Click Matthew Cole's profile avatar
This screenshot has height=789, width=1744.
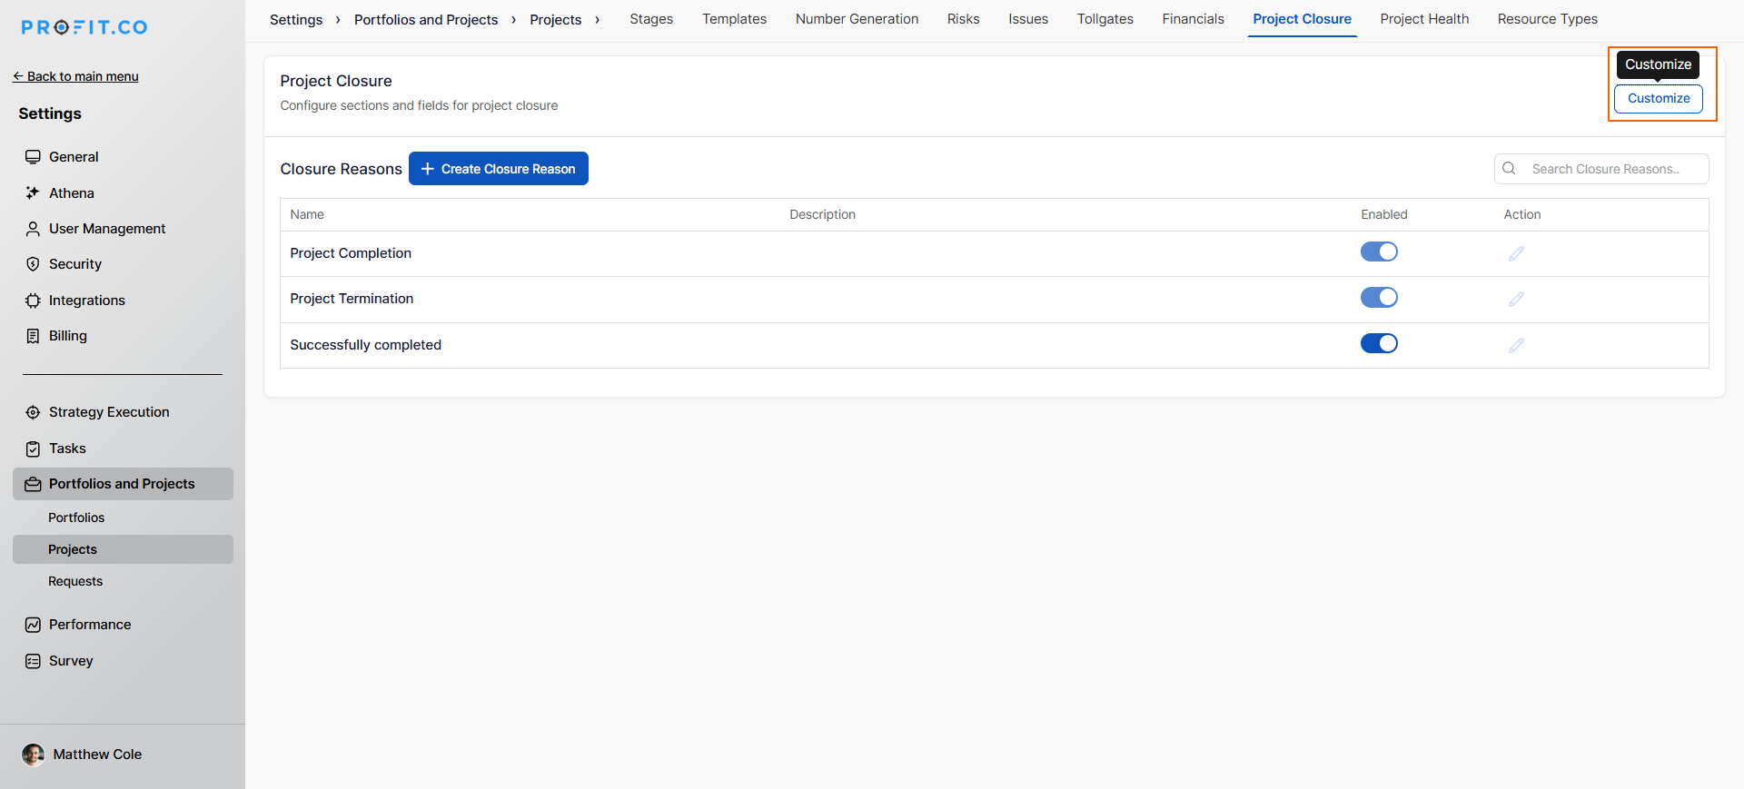(34, 754)
